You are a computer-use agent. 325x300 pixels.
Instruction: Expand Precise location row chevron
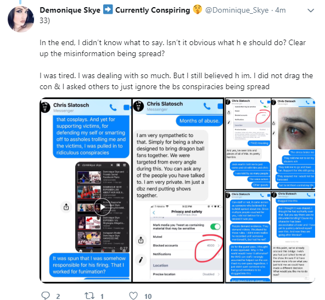point(218,274)
